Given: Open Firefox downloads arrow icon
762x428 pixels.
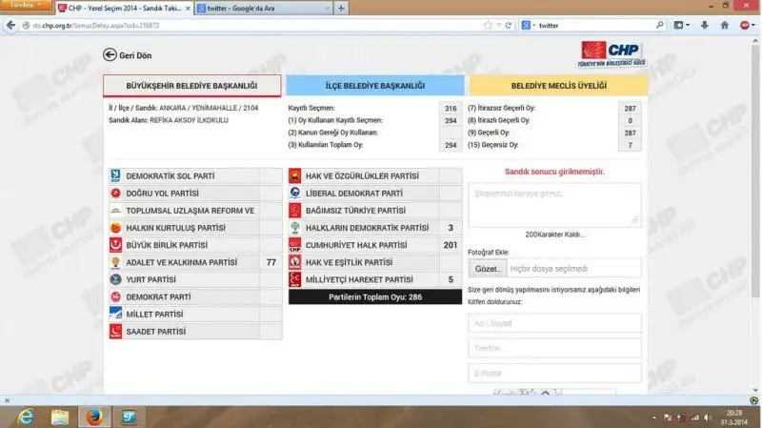Looking at the screenshot, I should coord(704,26).
